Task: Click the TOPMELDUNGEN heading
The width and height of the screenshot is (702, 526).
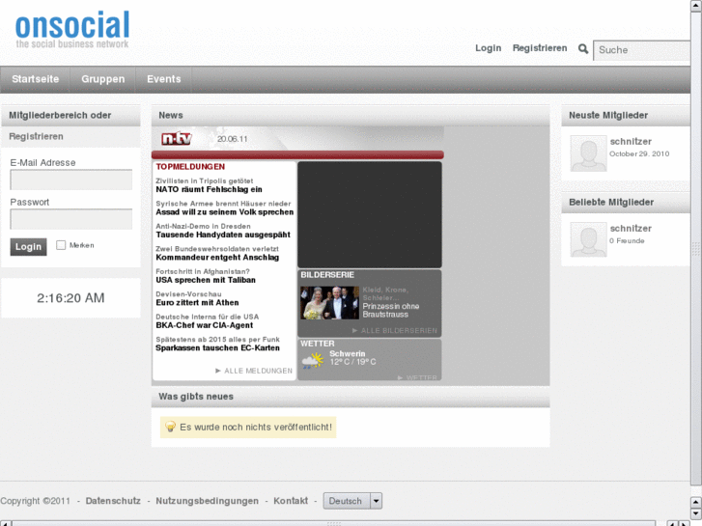Action: pyautogui.click(x=190, y=167)
